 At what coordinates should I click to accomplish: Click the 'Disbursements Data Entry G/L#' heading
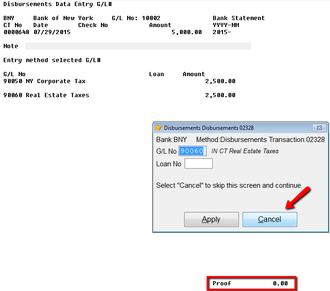[x=57, y=4]
